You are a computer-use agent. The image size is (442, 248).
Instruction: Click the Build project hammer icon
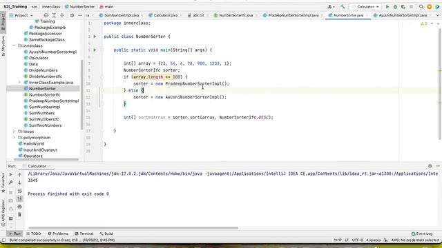click(x=343, y=7)
